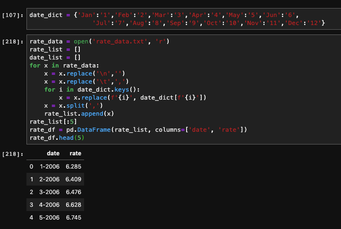This screenshot has width=341, height=229.
Task: Select the 'rate' column header
Action: [x=75, y=153]
